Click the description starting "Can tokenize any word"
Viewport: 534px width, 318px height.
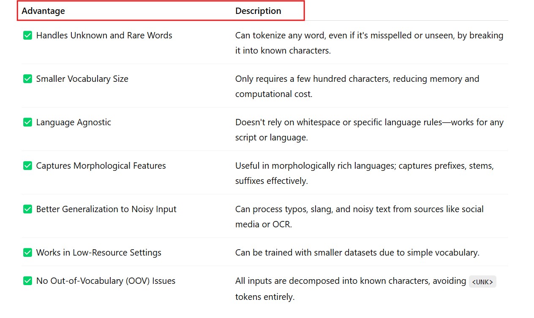(369, 43)
